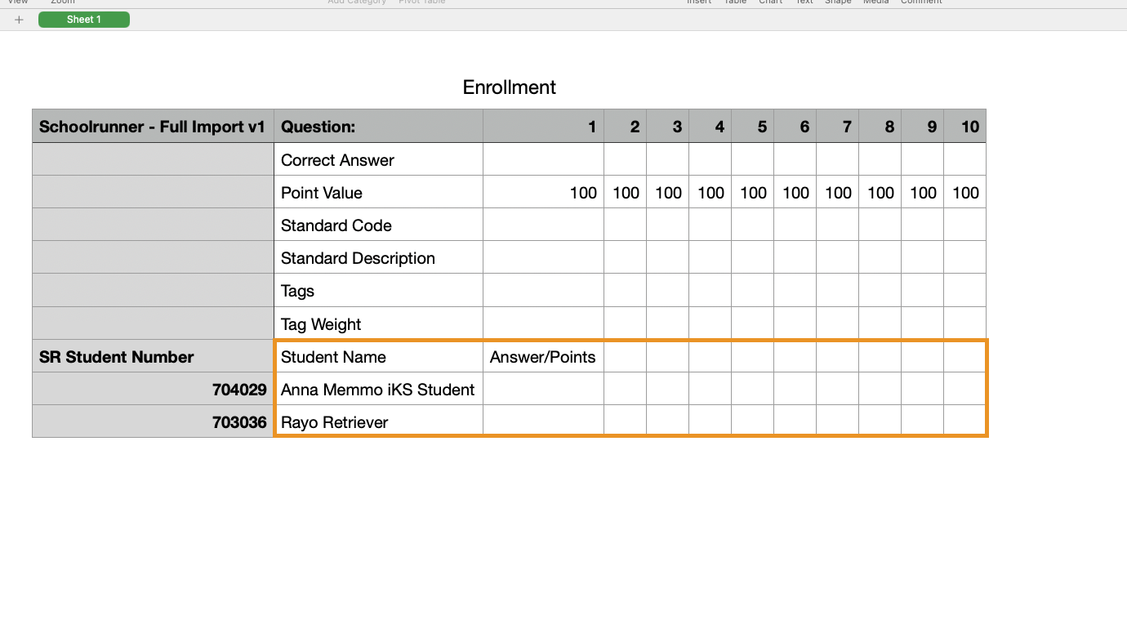Viewport: 1127px width, 642px height.
Task: Click the Tags label cell
Action: (379, 291)
